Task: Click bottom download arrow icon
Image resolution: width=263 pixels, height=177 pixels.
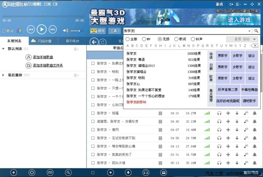Action: tap(128, 172)
